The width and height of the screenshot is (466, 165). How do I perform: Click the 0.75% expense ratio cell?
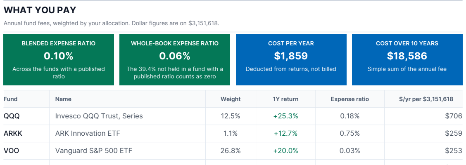pyautogui.click(x=350, y=134)
